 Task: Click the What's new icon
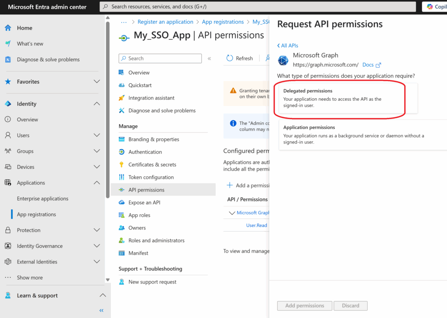[8, 43]
